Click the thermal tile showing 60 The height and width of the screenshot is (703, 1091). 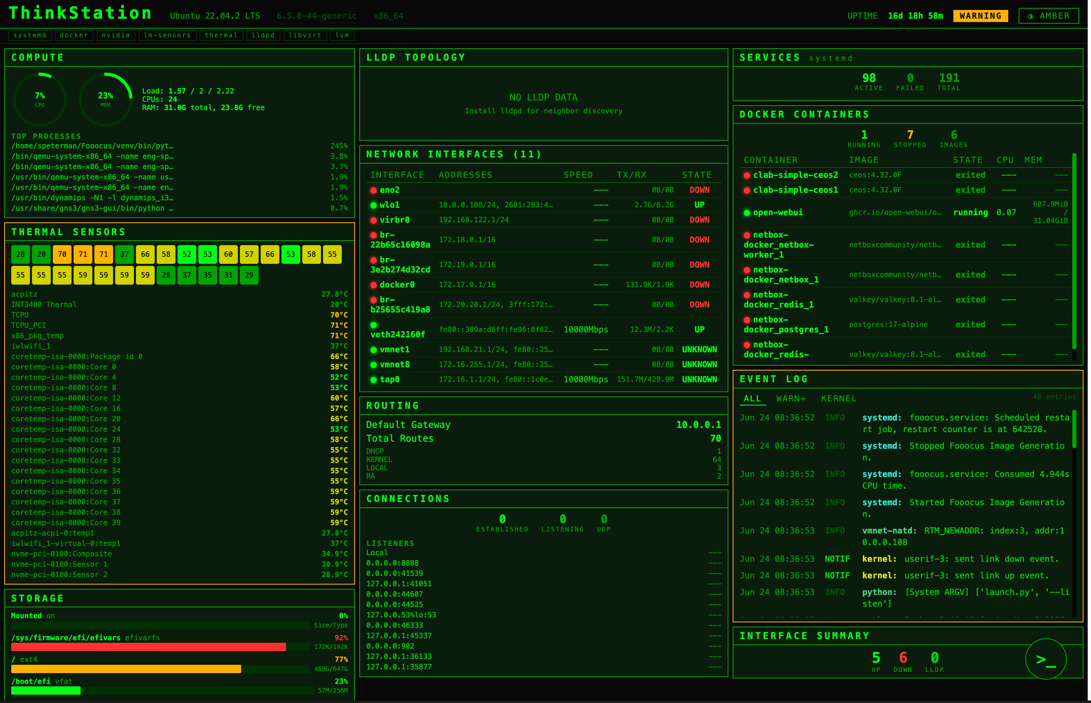[228, 254]
